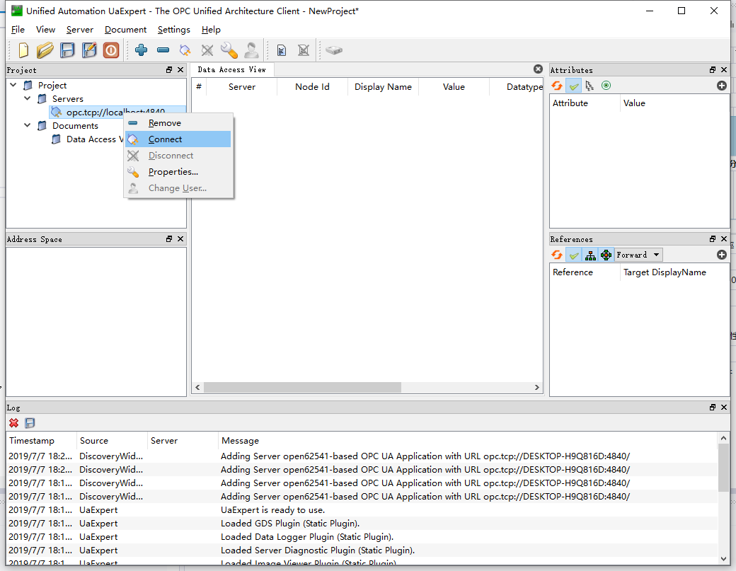Click the Disconnect server toolbar icon
Viewport: 736px width, 571px height.
[x=207, y=50]
